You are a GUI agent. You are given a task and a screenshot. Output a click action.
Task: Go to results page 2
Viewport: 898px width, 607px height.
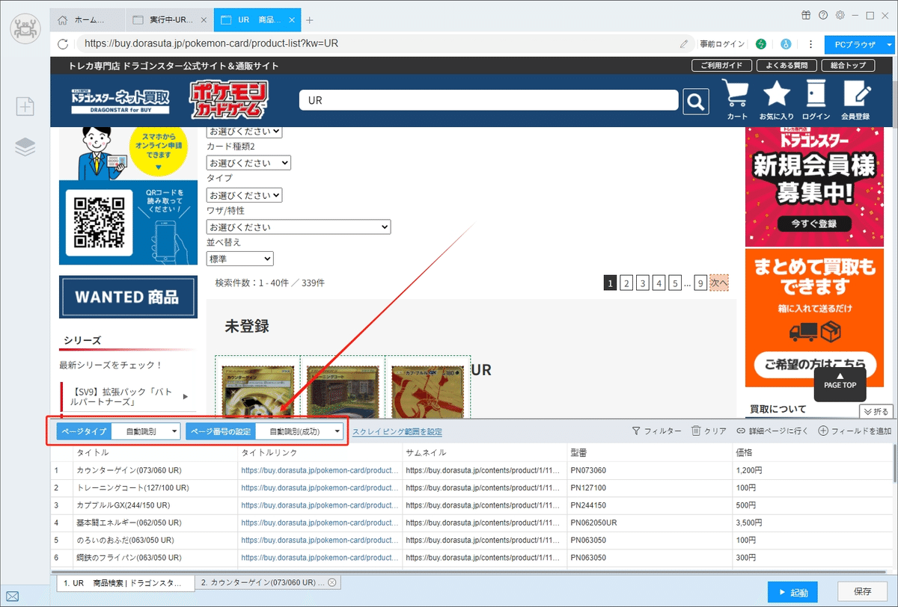click(x=627, y=283)
